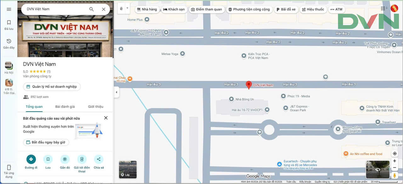Collapse the side panel arrow
This screenshot has width=403, height=184.
116,92
